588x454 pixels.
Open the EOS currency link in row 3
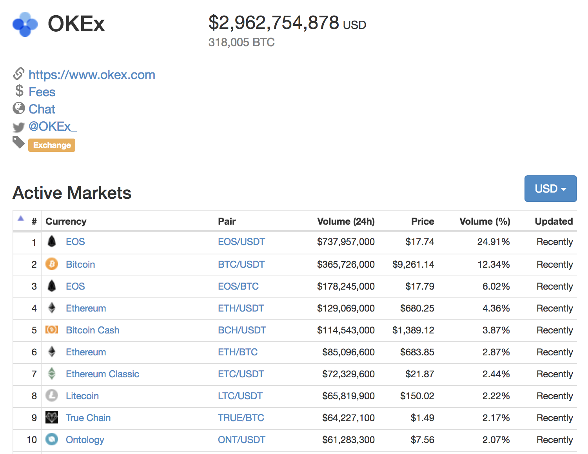(x=75, y=286)
